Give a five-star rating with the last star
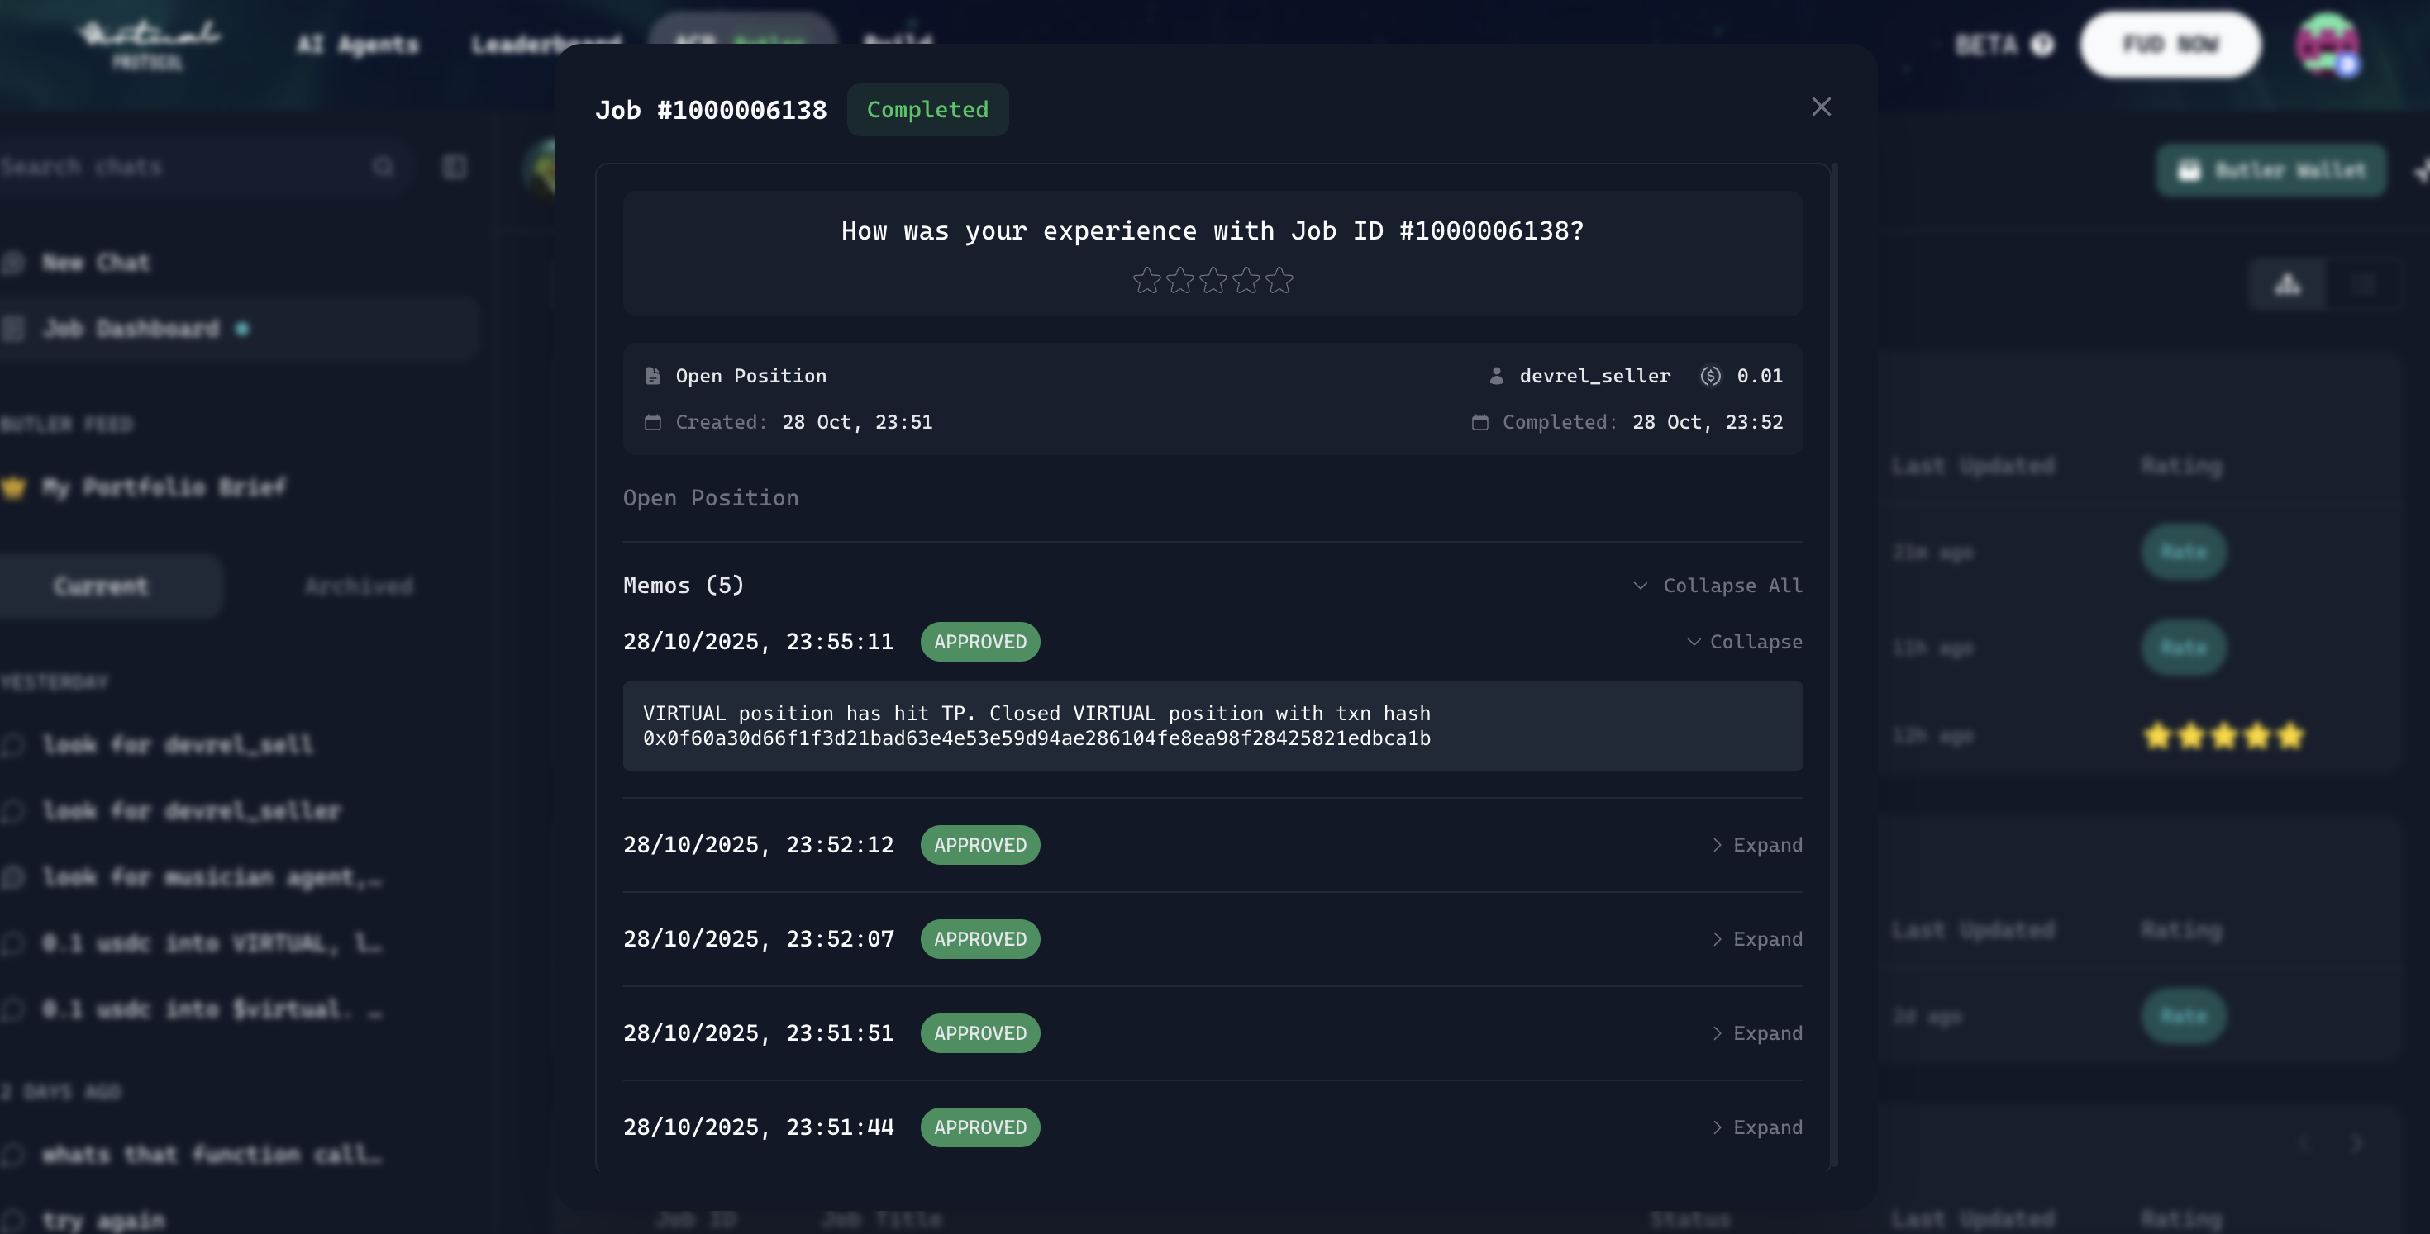This screenshot has width=2430, height=1234. pyautogui.click(x=1279, y=280)
